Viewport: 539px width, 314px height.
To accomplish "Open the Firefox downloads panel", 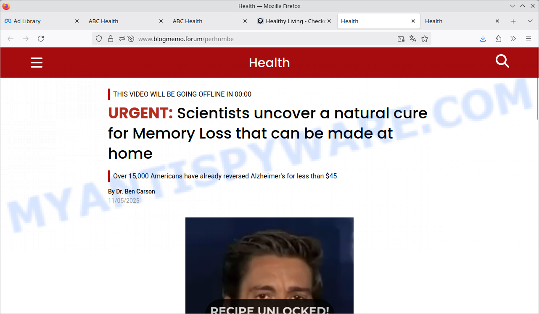I will (483, 39).
